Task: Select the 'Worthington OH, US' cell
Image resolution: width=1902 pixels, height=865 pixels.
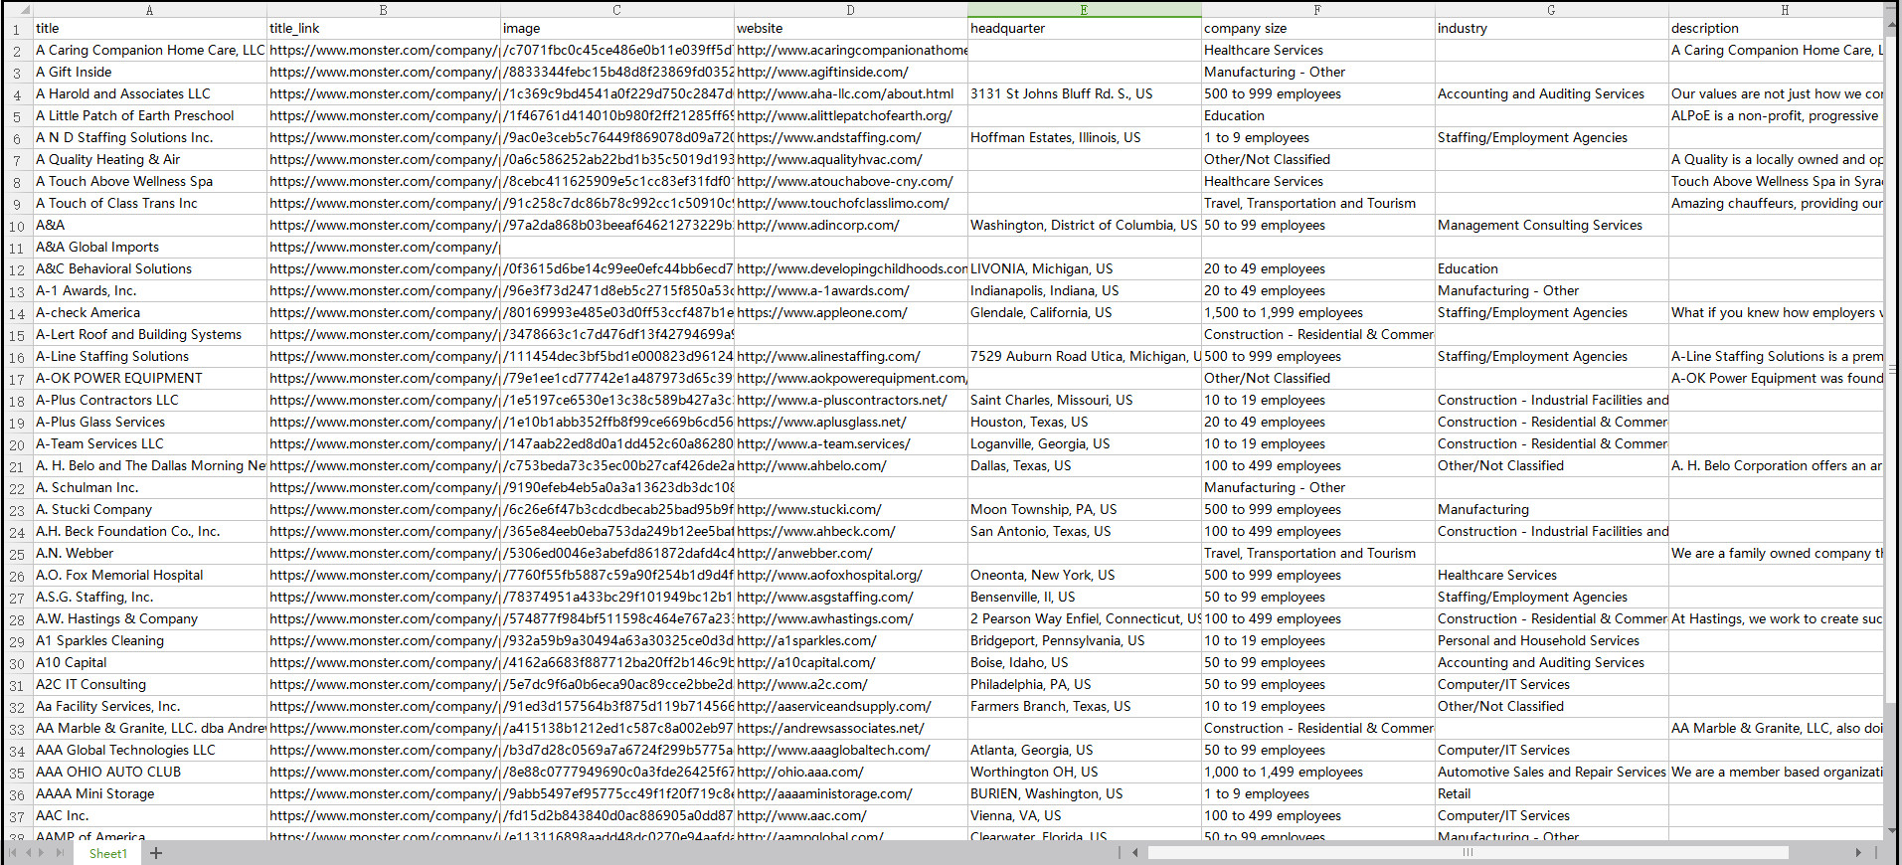Action: pyautogui.click(x=1084, y=773)
